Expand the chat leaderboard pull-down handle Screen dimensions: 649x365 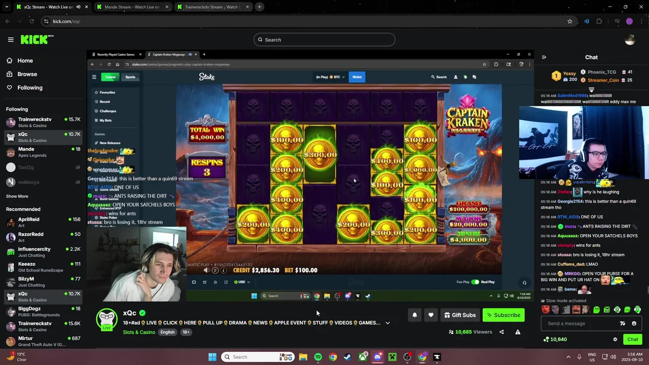click(x=591, y=90)
